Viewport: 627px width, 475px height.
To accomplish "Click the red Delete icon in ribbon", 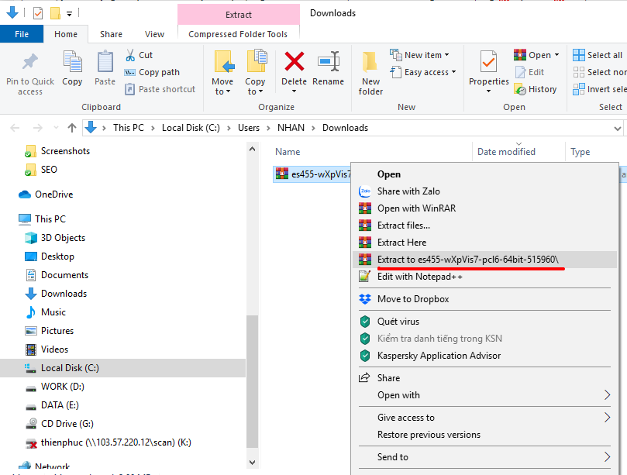I will [294, 63].
